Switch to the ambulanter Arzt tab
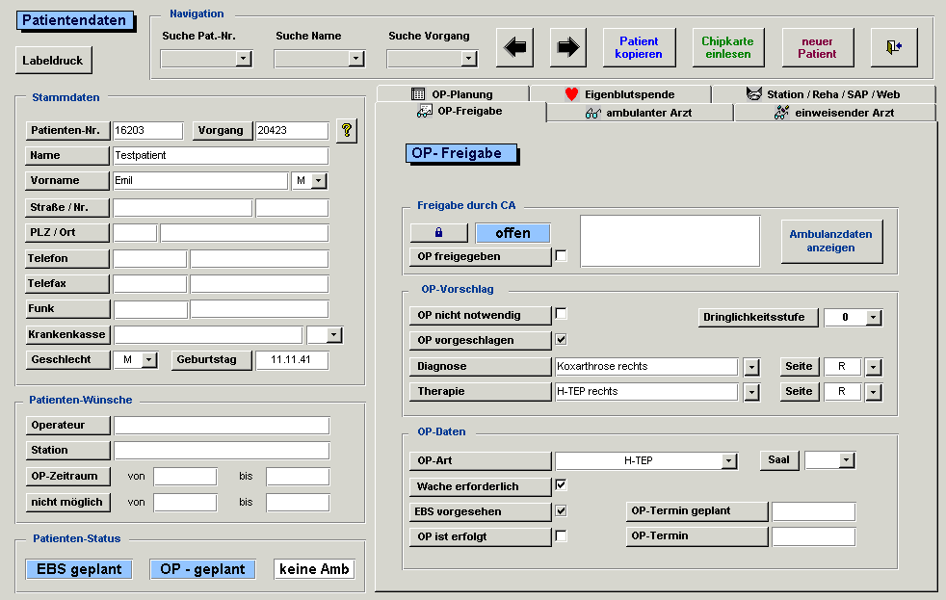Image resolution: width=946 pixels, height=600 pixels. pos(640,113)
